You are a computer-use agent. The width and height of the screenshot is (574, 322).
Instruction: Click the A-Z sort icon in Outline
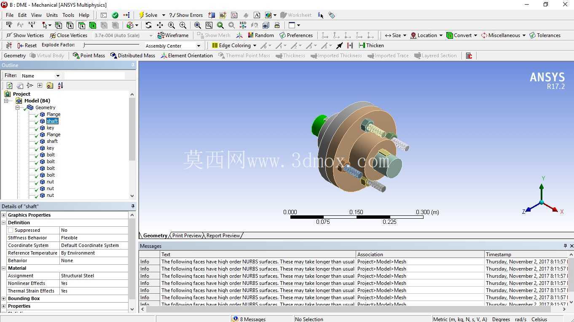tap(60, 86)
